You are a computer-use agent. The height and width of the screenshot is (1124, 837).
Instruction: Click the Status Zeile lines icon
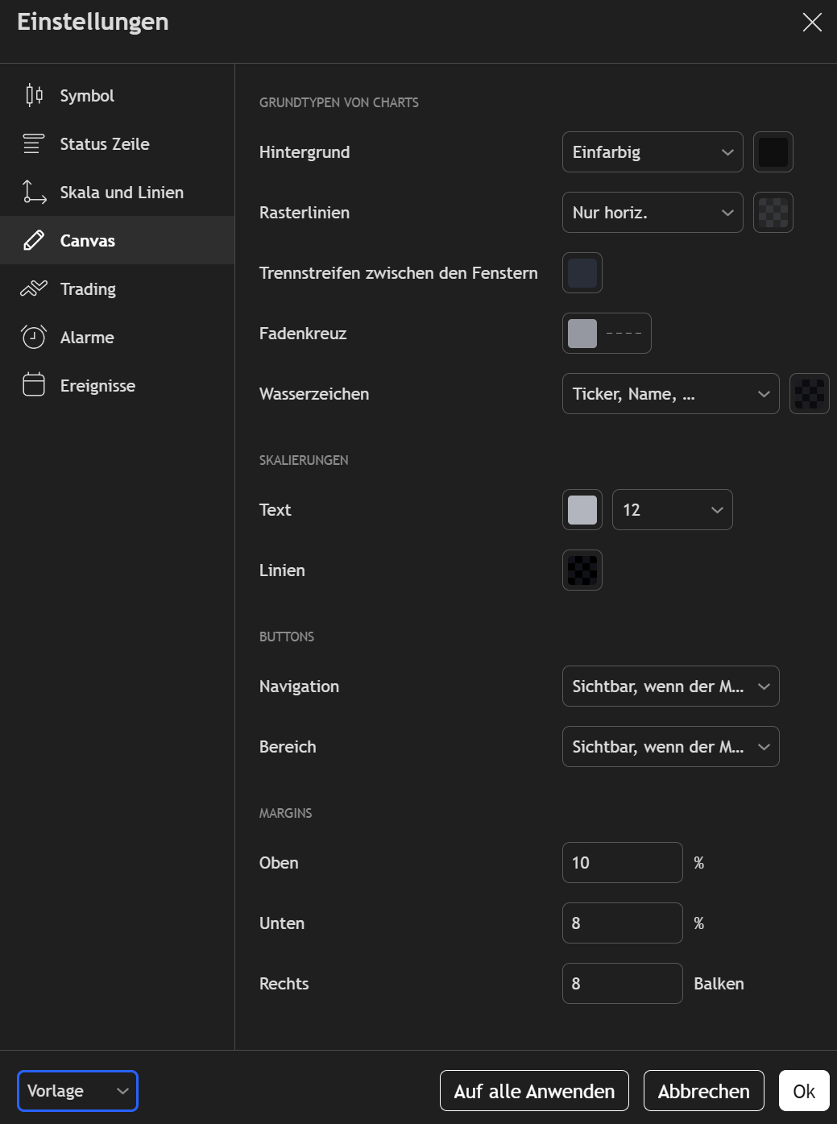click(x=34, y=144)
